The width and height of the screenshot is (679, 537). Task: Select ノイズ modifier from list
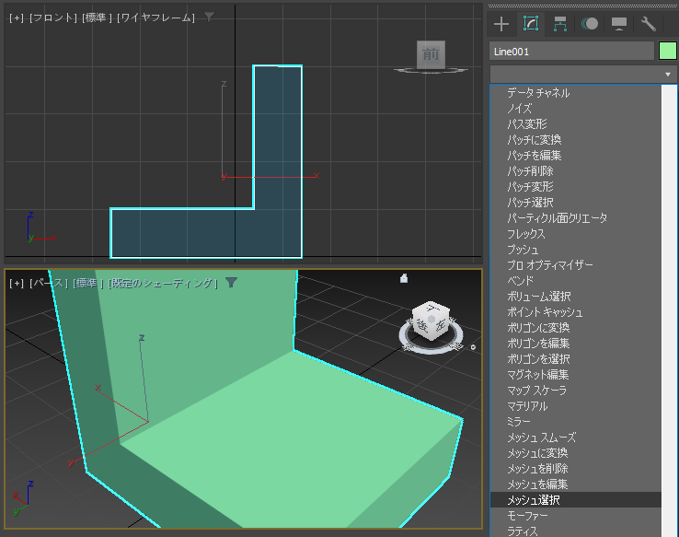576,109
